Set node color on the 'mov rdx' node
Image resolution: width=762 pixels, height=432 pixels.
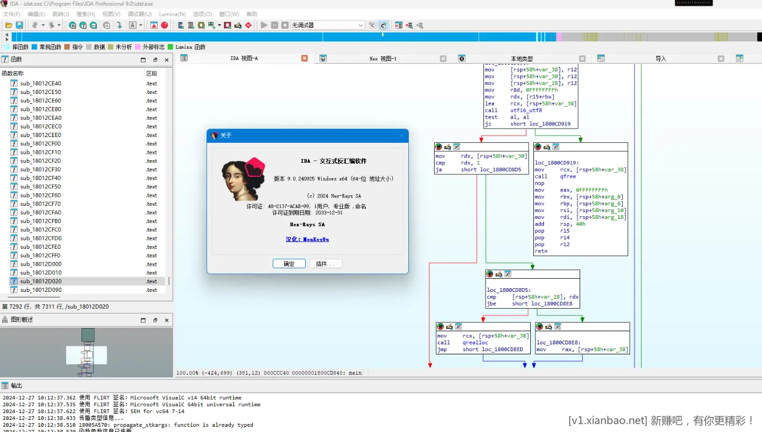coord(438,147)
